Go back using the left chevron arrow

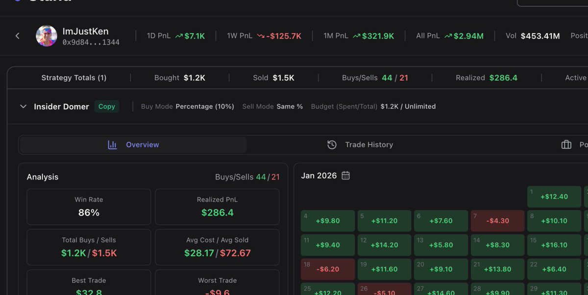18,36
